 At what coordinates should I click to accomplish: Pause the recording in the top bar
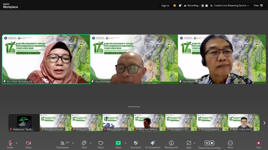(203, 5)
